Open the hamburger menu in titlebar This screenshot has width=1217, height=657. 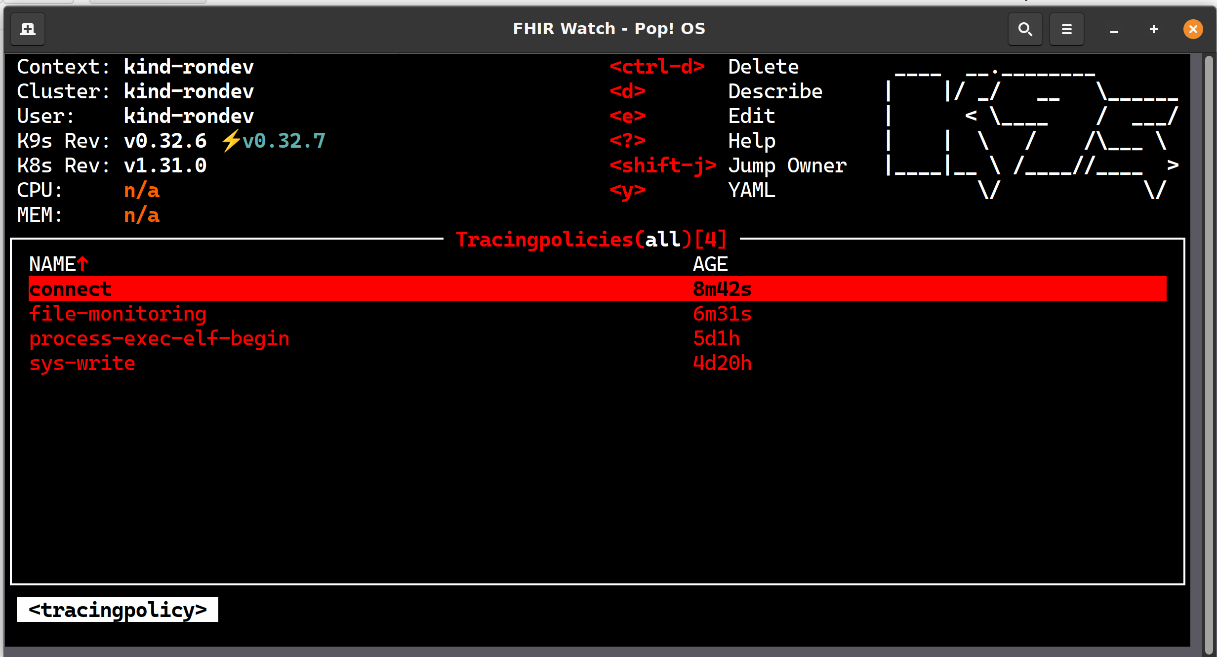[1066, 29]
